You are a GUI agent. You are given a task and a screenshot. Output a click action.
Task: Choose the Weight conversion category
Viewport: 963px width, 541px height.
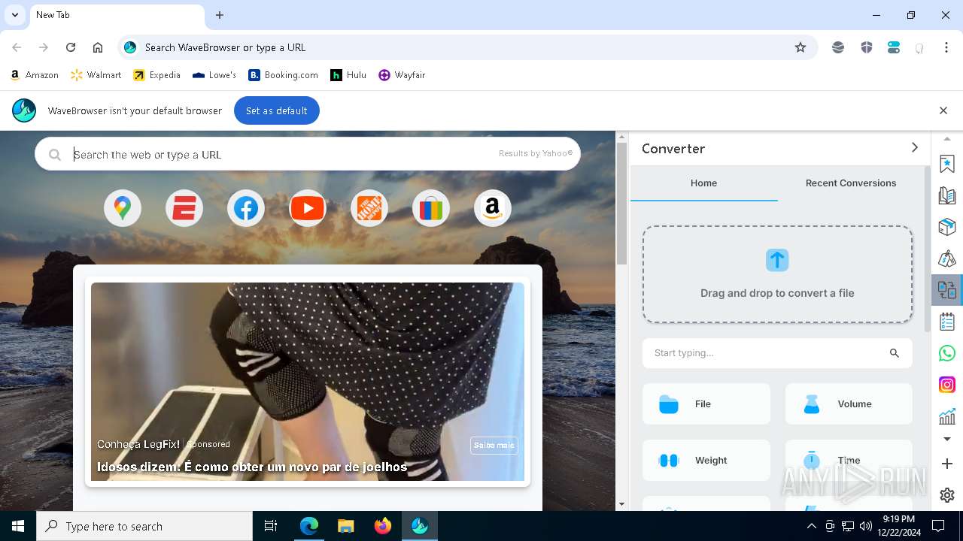pos(706,460)
